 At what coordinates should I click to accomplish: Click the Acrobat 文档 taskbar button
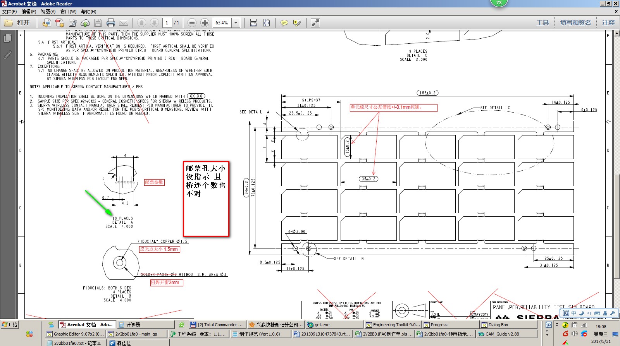point(87,325)
